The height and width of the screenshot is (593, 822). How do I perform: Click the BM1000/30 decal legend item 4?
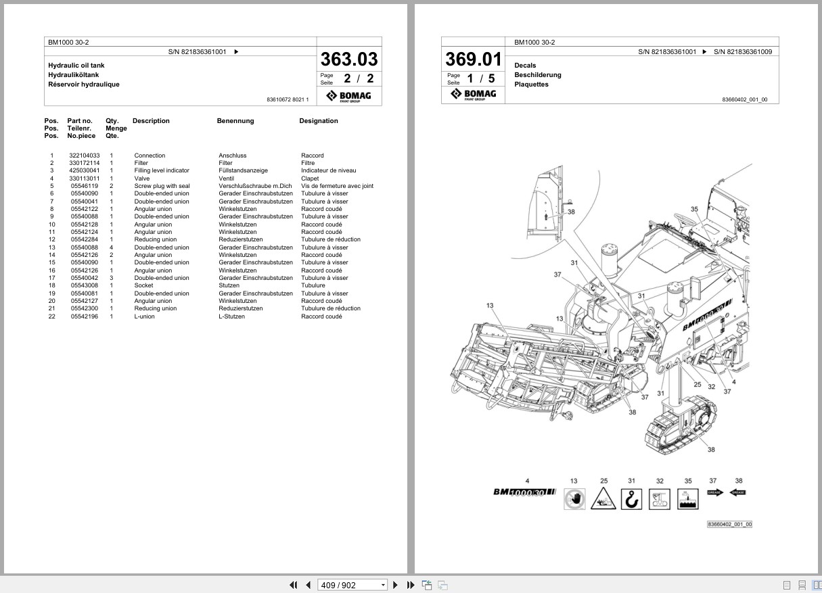(x=524, y=492)
